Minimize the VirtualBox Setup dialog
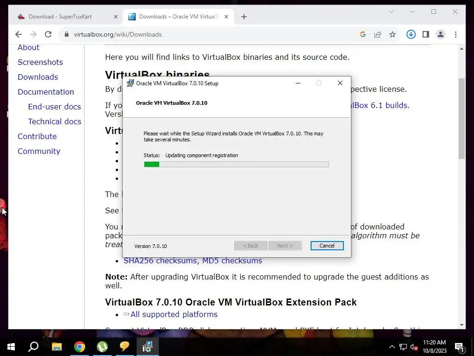This screenshot has height=356, width=474. click(298, 83)
